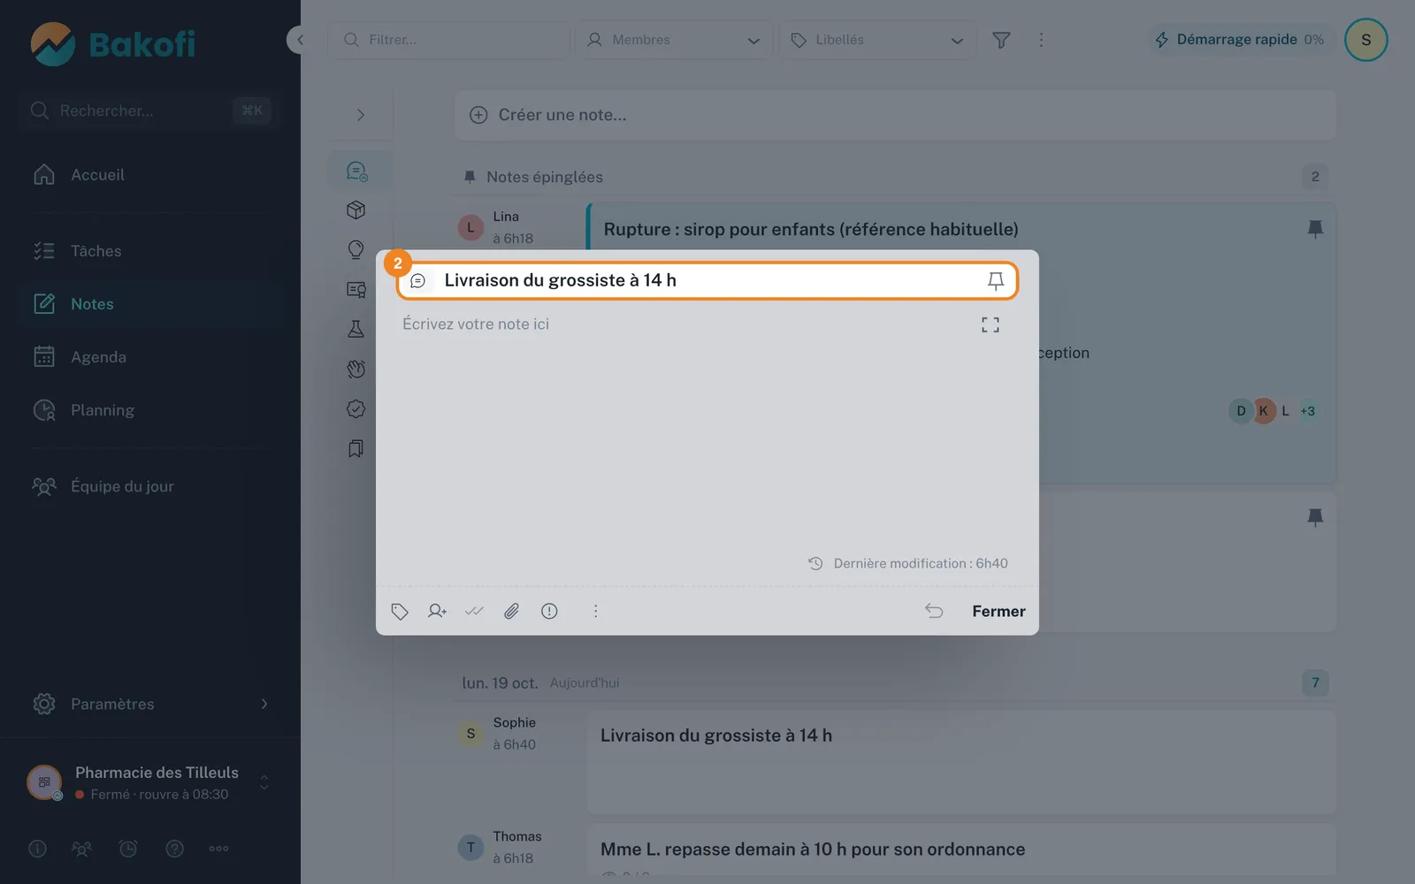The height and width of the screenshot is (884, 1415).
Task: Undo the last change in the note editor
Action: click(934, 611)
